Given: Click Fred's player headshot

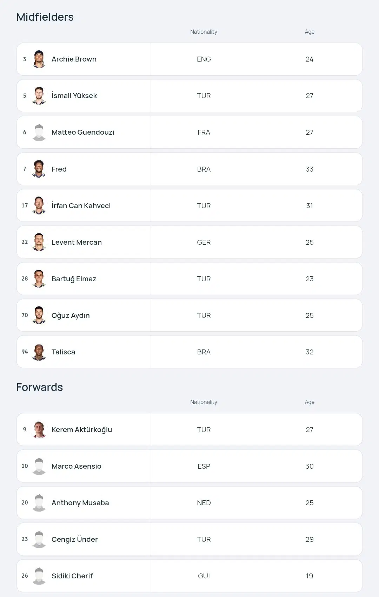Looking at the screenshot, I should (39, 169).
